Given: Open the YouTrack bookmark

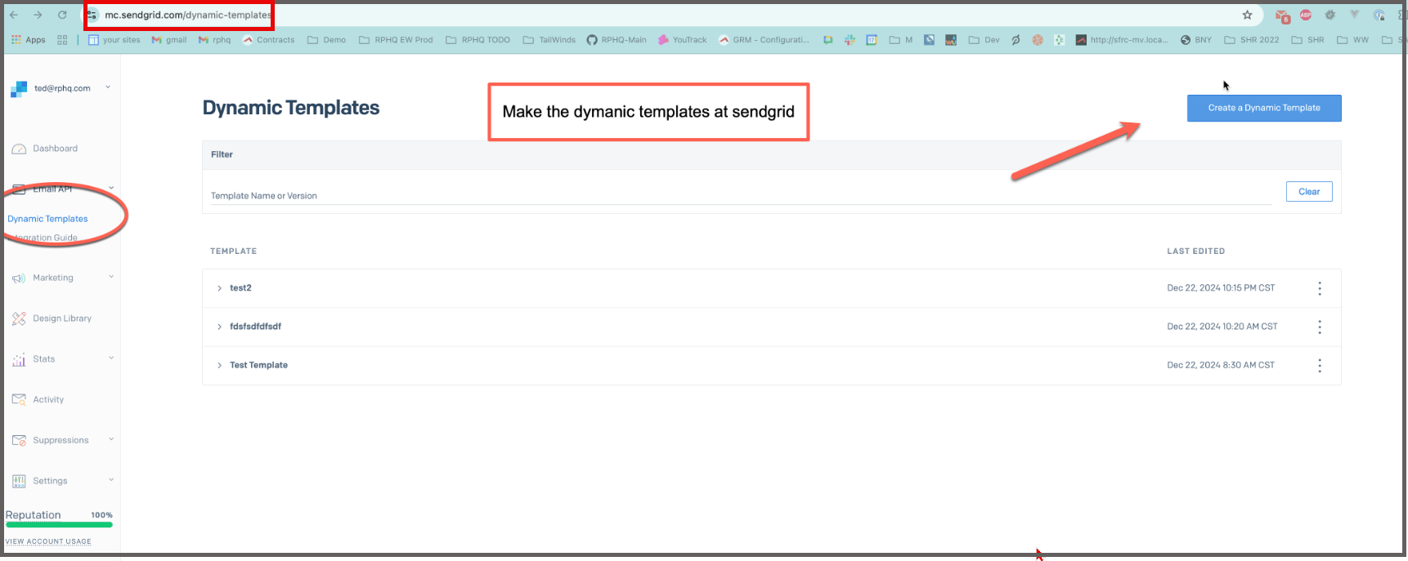Looking at the screenshot, I should [x=682, y=40].
